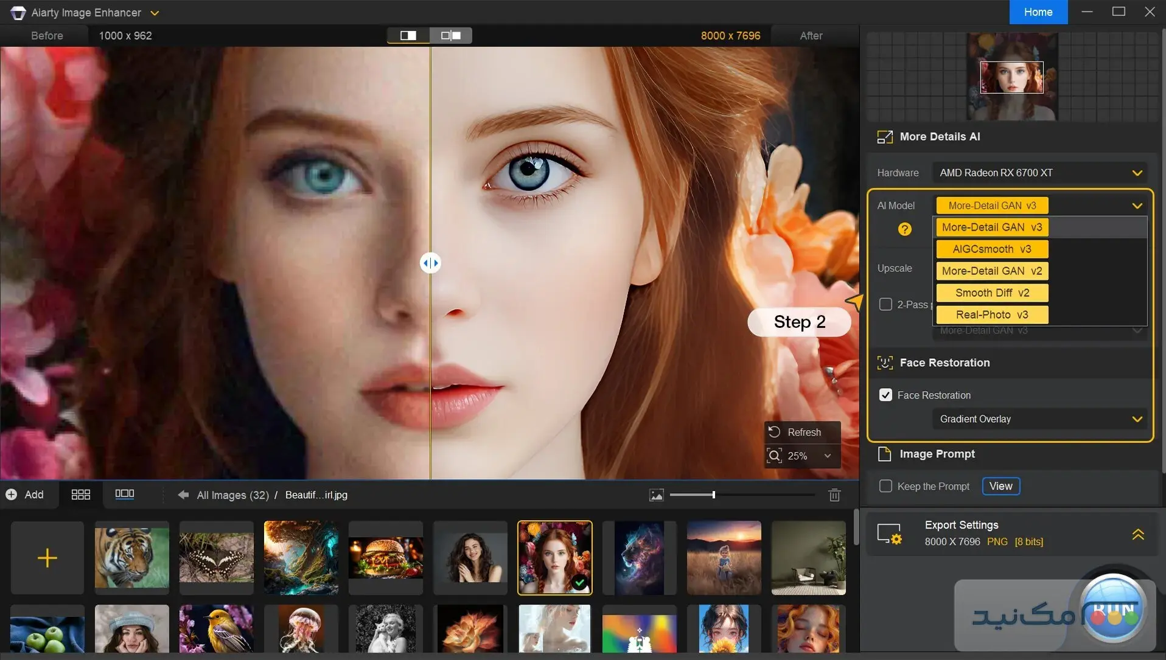Open the Hardware dropdown showing AMD Radeon
The width and height of the screenshot is (1166, 660).
point(1039,172)
